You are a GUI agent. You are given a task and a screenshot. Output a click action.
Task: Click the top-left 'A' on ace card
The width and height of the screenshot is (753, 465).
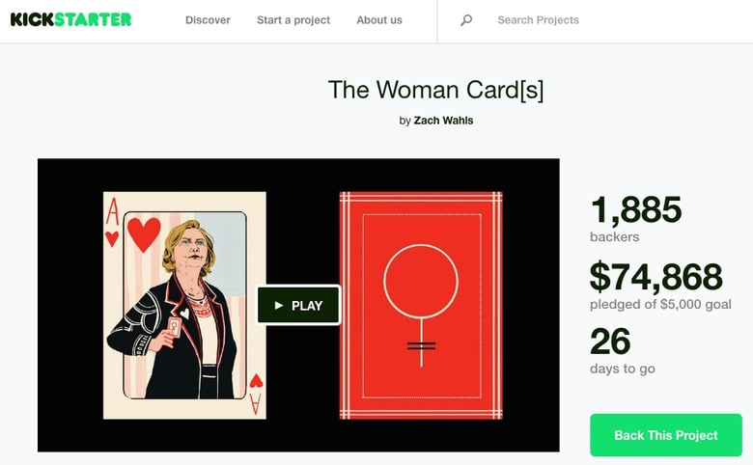coord(112,211)
